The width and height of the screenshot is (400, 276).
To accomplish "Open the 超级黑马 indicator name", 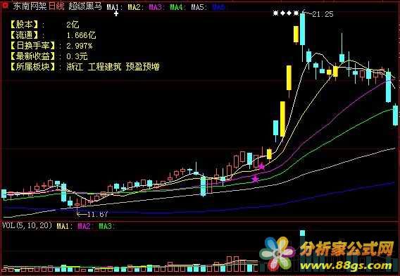I will (85, 6).
